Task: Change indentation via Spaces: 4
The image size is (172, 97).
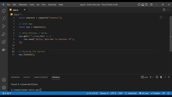Action: 104,93
